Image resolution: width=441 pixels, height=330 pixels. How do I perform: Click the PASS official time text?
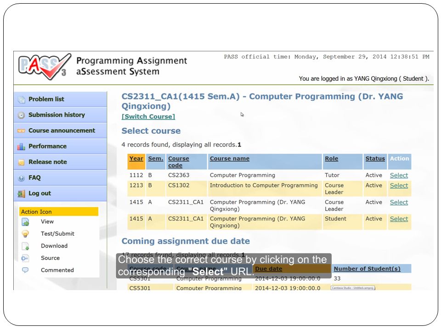point(327,57)
